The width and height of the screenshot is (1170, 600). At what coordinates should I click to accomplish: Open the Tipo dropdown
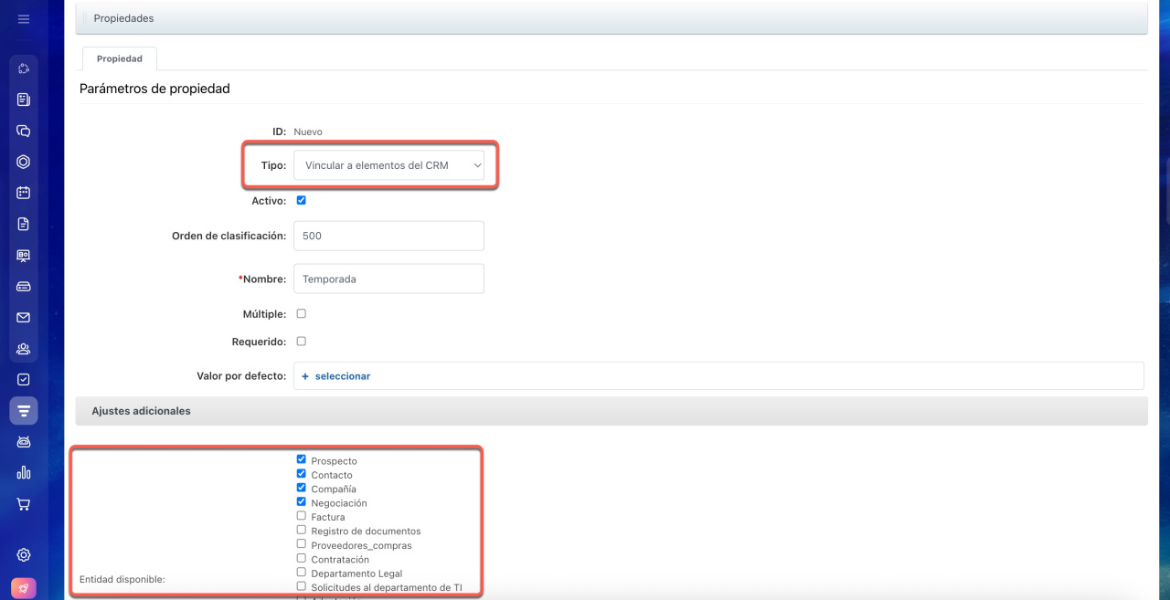388,165
